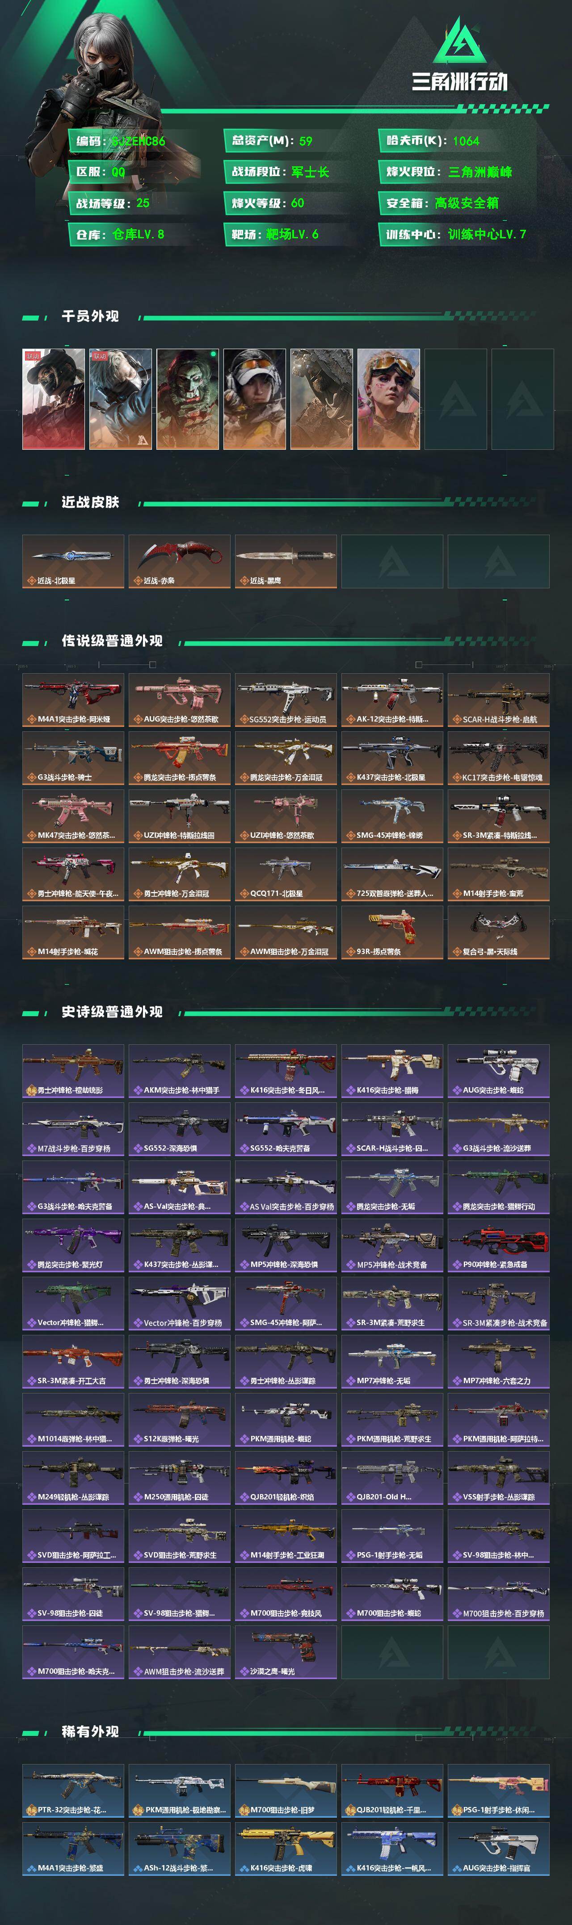
Task: Choose the 近战-黑鹰 knife skin
Action: click(x=285, y=561)
